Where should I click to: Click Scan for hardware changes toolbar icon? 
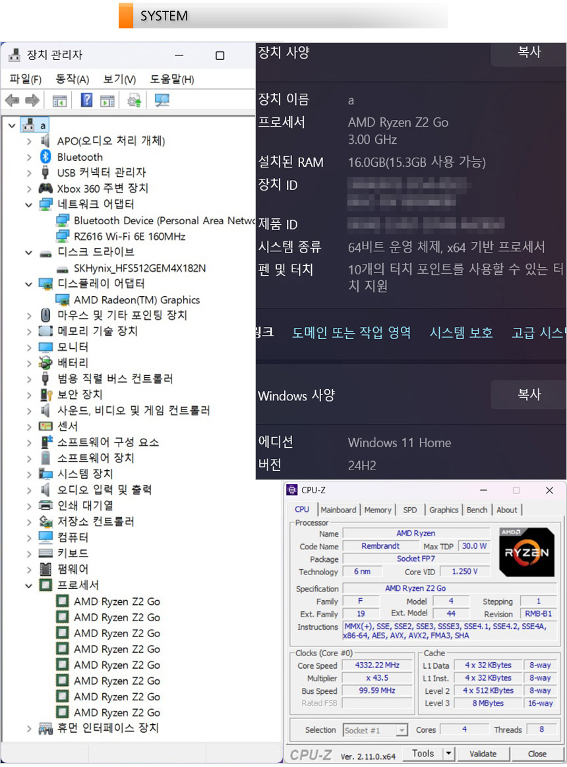click(x=162, y=100)
